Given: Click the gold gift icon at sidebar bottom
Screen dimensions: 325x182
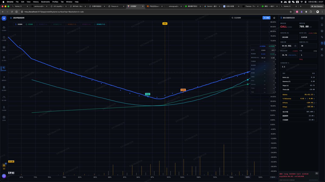Looking at the screenshot, I should coord(4,166).
